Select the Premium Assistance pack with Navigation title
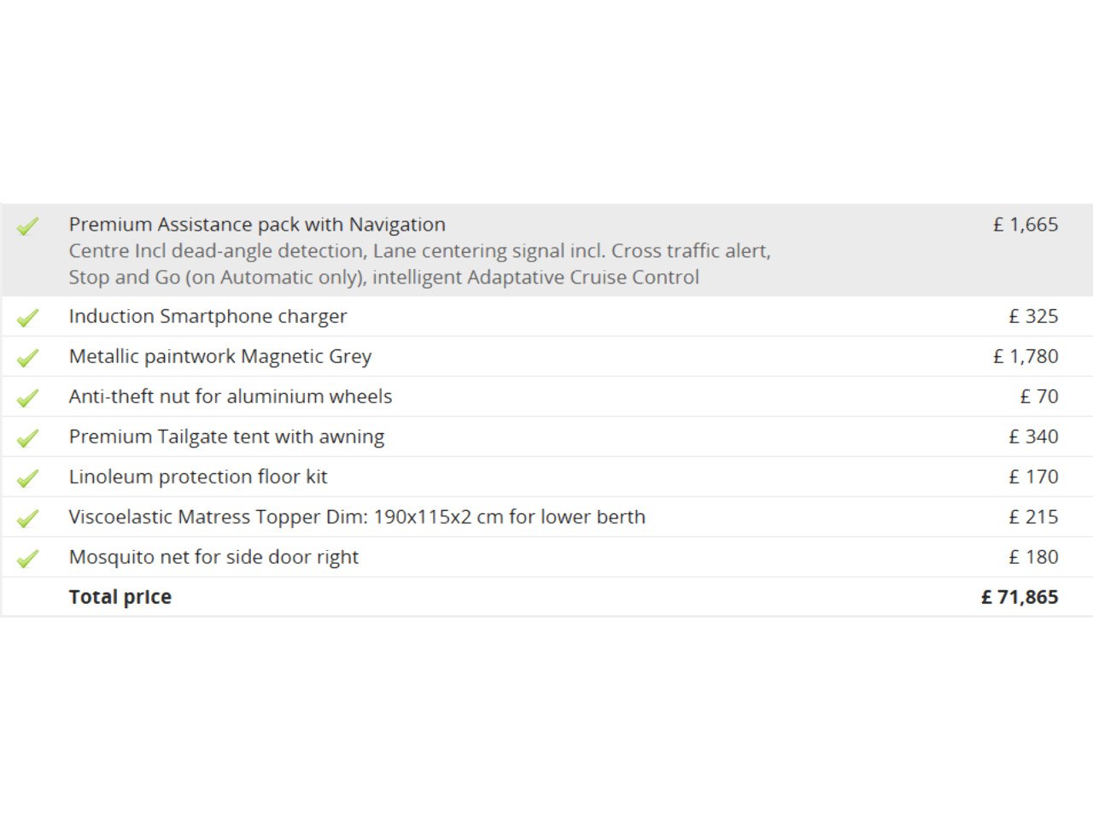 pos(257,225)
